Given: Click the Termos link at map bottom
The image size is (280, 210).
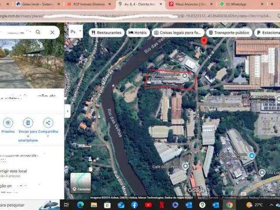Looking at the screenshot, I should [x=213, y=198].
